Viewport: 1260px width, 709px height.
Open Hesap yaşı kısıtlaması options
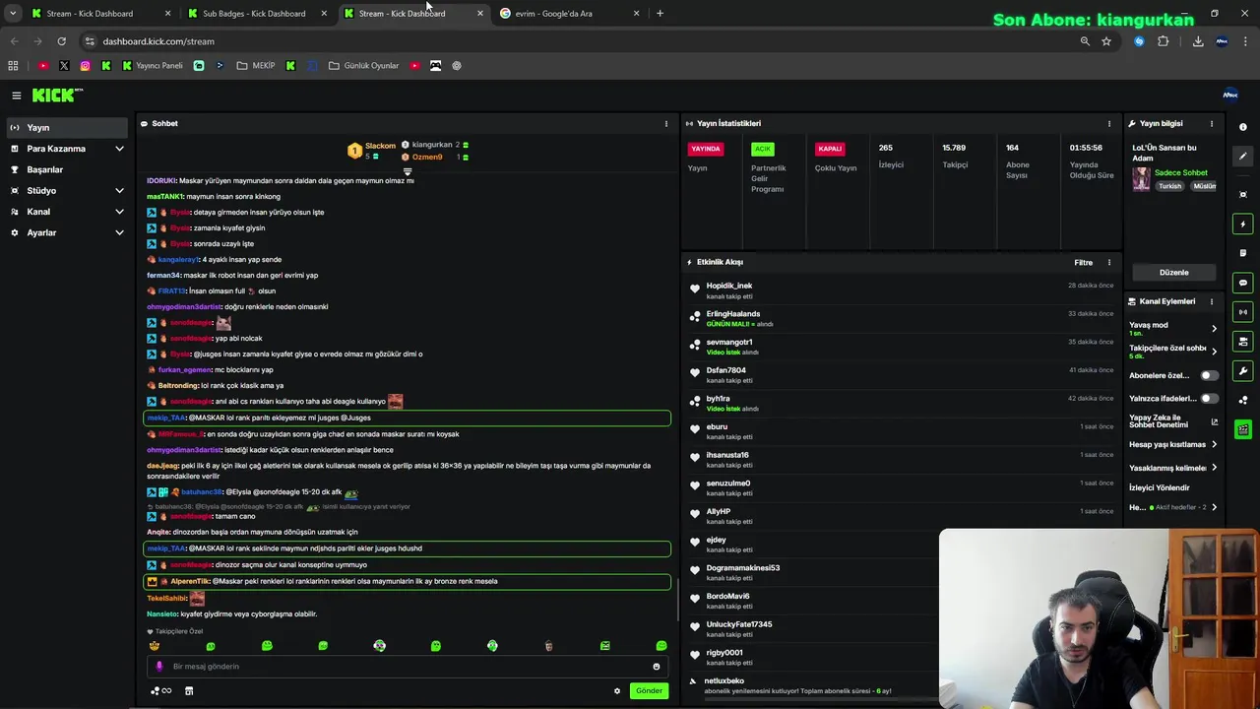pyautogui.click(x=1173, y=444)
